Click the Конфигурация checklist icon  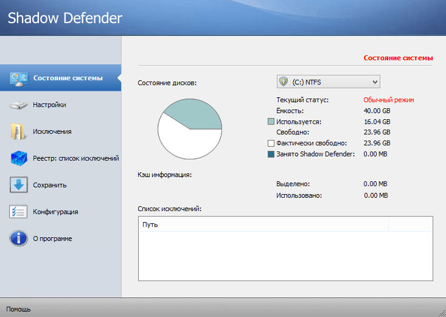(18, 212)
